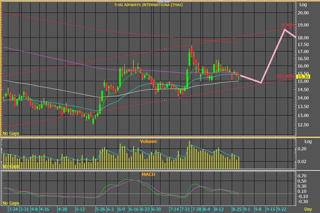Image resolution: width=320 pixels, height=213 pixels.
Task: Select the 6-2 date marker
Action: 110,209
